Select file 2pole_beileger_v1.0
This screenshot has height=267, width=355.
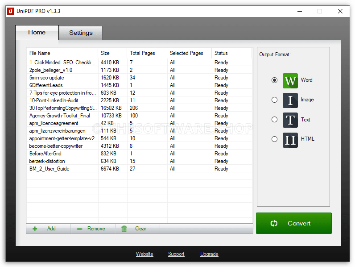51,70
